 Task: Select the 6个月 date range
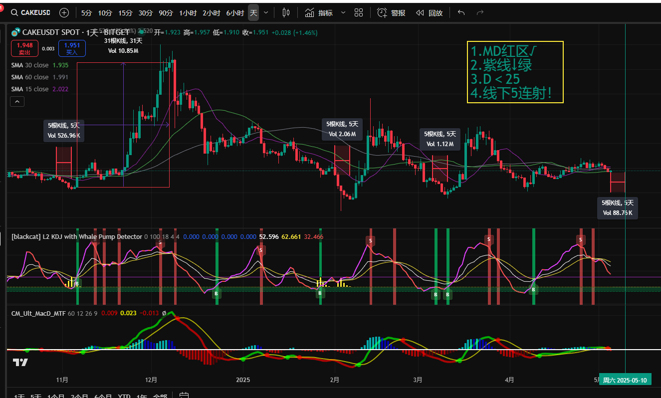click(103, 397)
